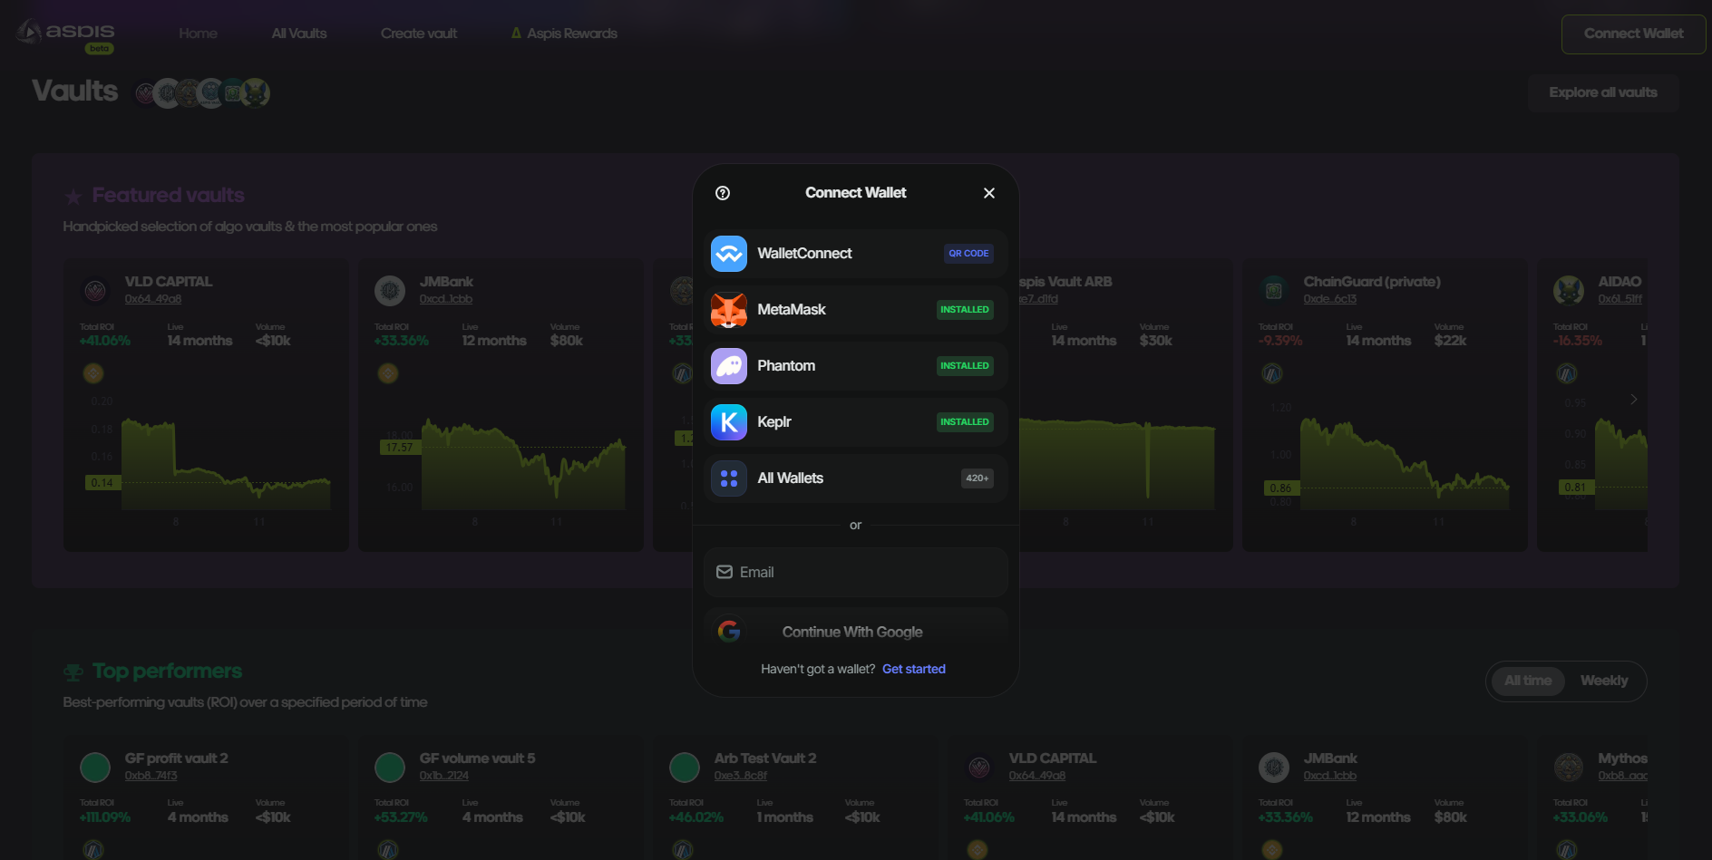Click the WalletConnect logo icon
This screenshot has width=1712, height=860.
728,254
